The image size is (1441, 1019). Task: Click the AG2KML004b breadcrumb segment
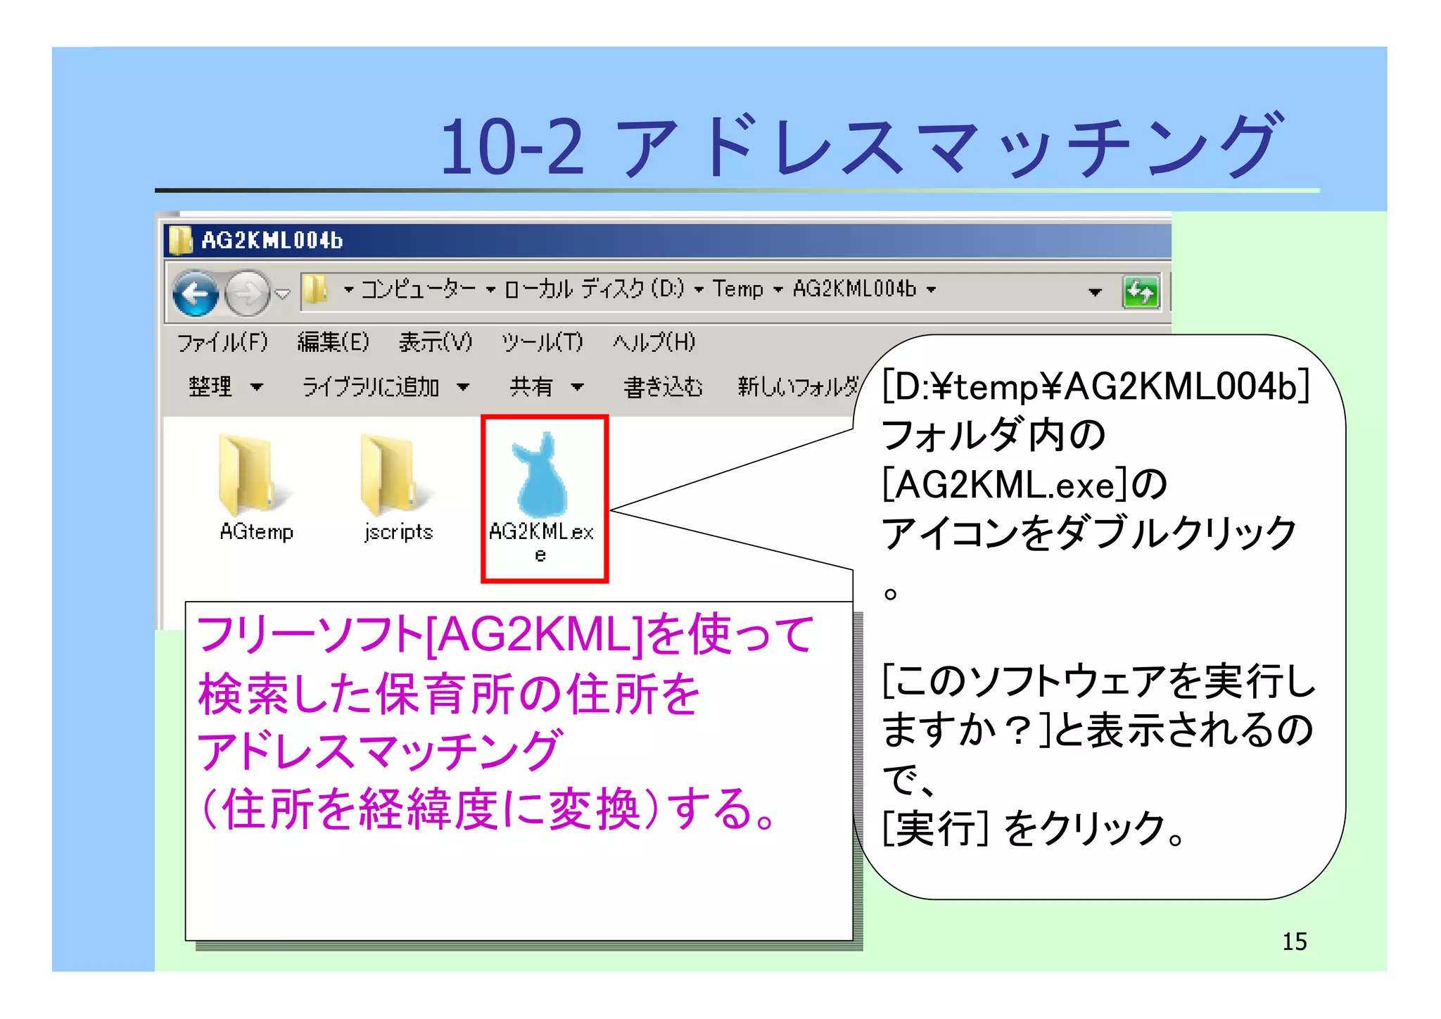854,289
